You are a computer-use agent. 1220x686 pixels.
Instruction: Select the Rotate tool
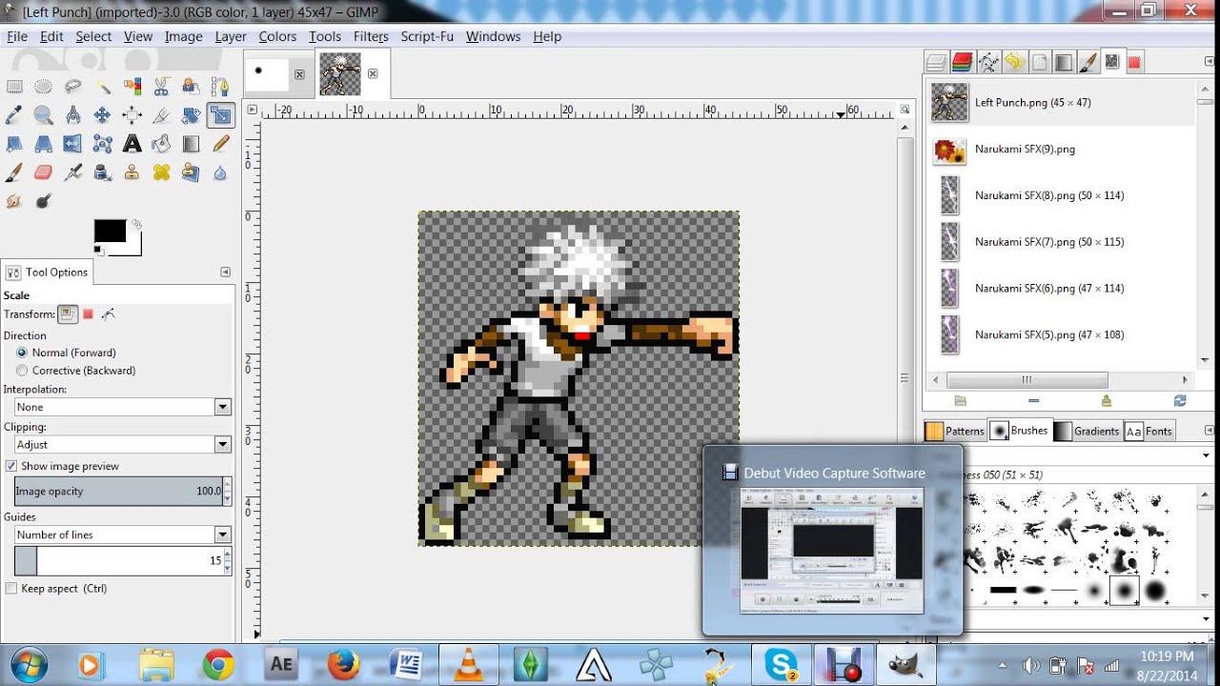point(191,115)
